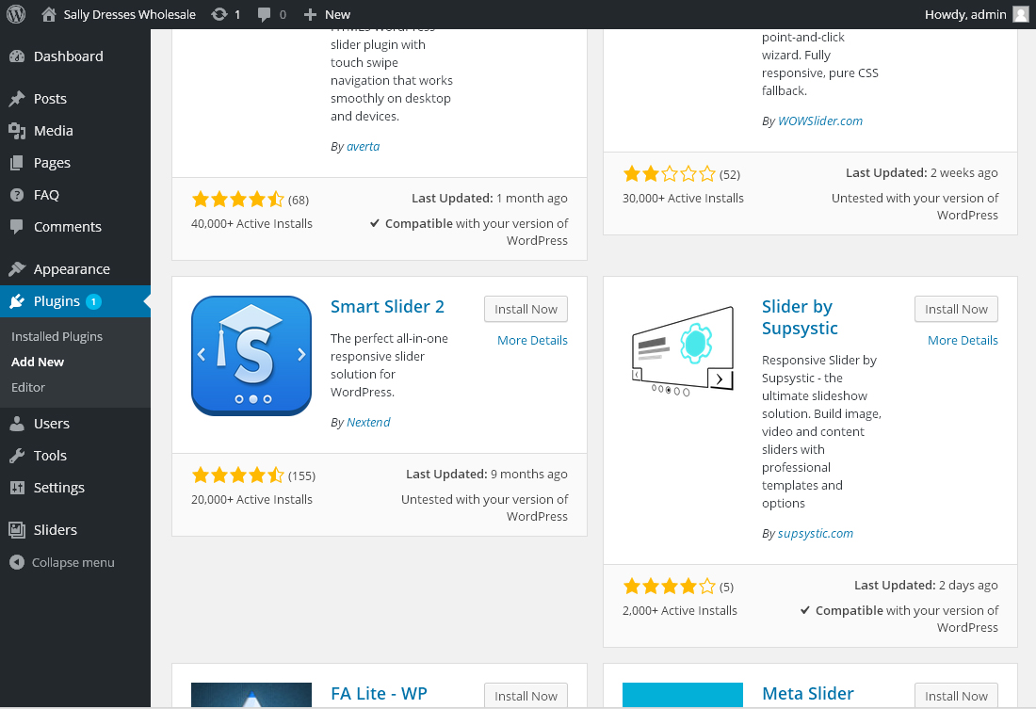Go to Installed Plugins submenu
The image size is (1036, 709).
57,336
